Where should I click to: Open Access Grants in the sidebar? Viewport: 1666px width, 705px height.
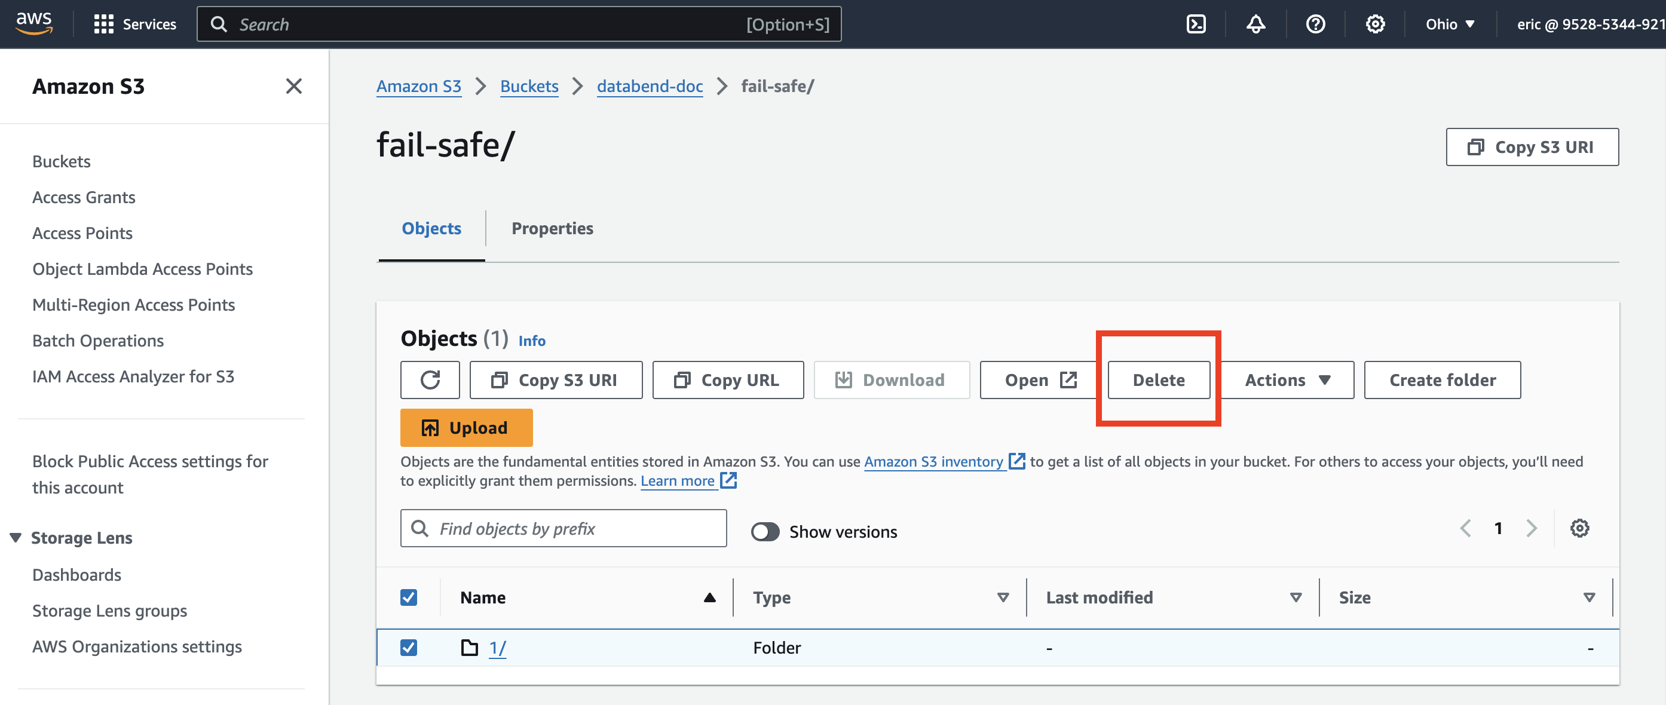[x=84, y=197]
